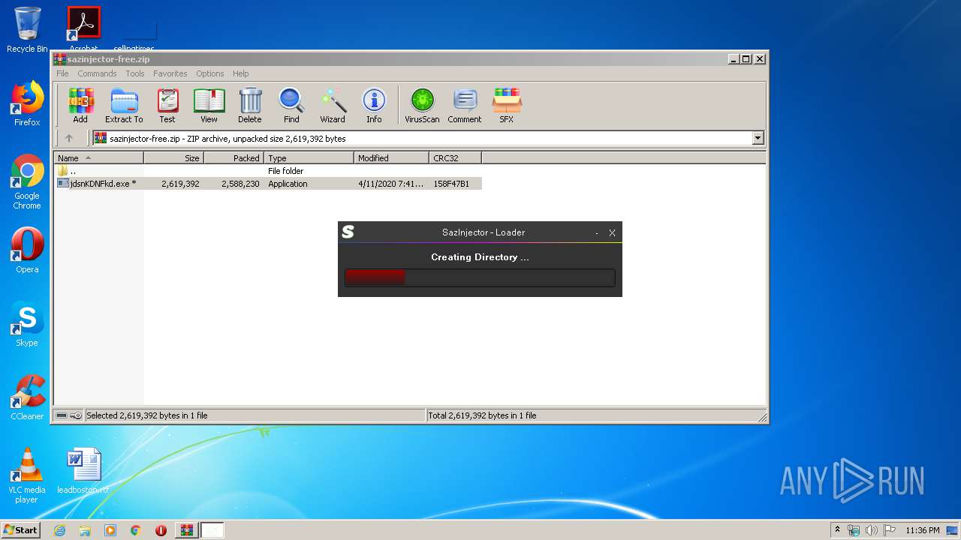Run the Test archive tool
Image resolution: width=961 pixels, height=540 pixels.
point(167,105)
